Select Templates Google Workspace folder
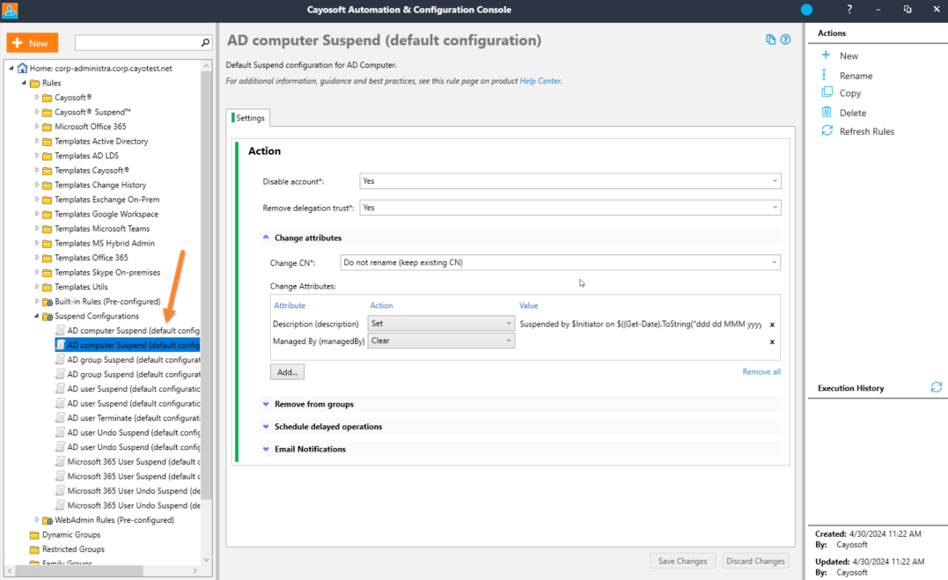The image size is (948, 580). [107, 214]
